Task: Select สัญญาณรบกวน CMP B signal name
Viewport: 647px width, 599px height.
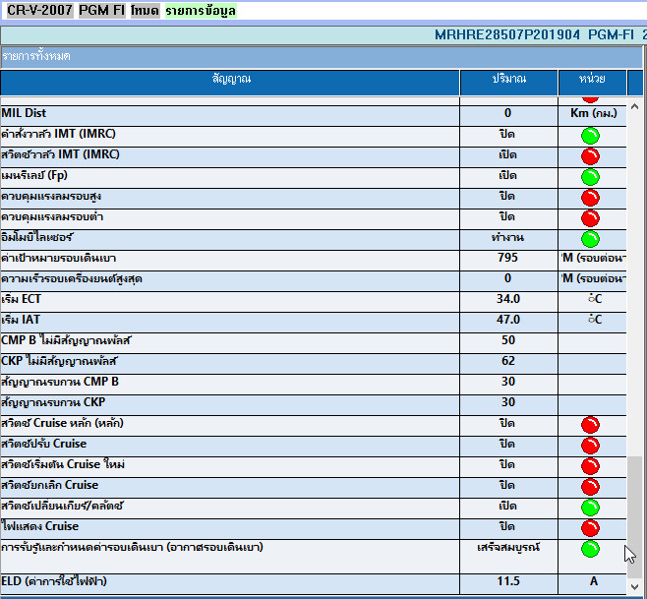Action: [x=60, y=382]
